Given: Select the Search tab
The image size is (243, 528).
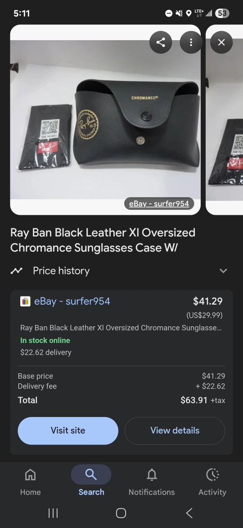Looking at the screenshot, I should click(91, 482).
